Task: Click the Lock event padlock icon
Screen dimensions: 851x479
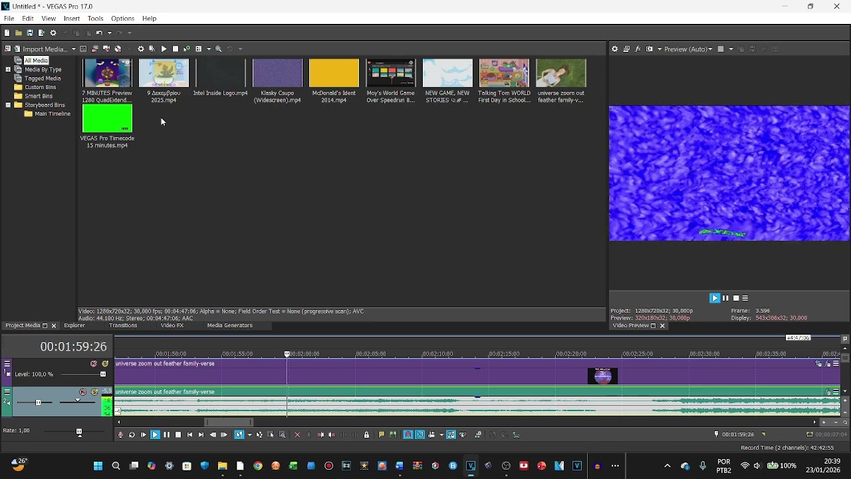Action: tap(366, 435)
